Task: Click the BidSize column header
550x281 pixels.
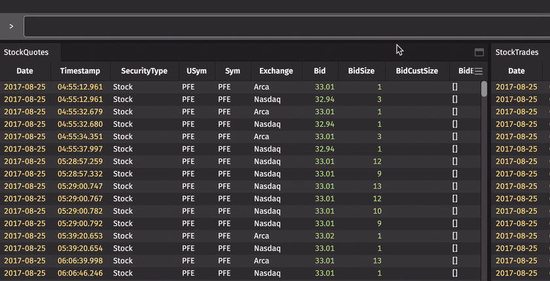Action: coord(361,71)
